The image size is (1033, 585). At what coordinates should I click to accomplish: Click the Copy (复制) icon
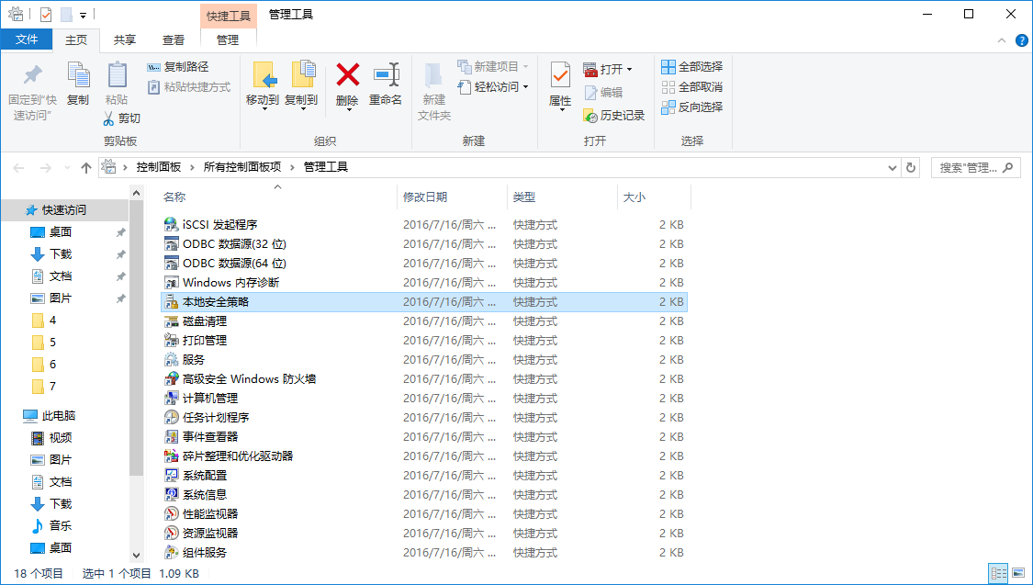click(x=78, y=87)
